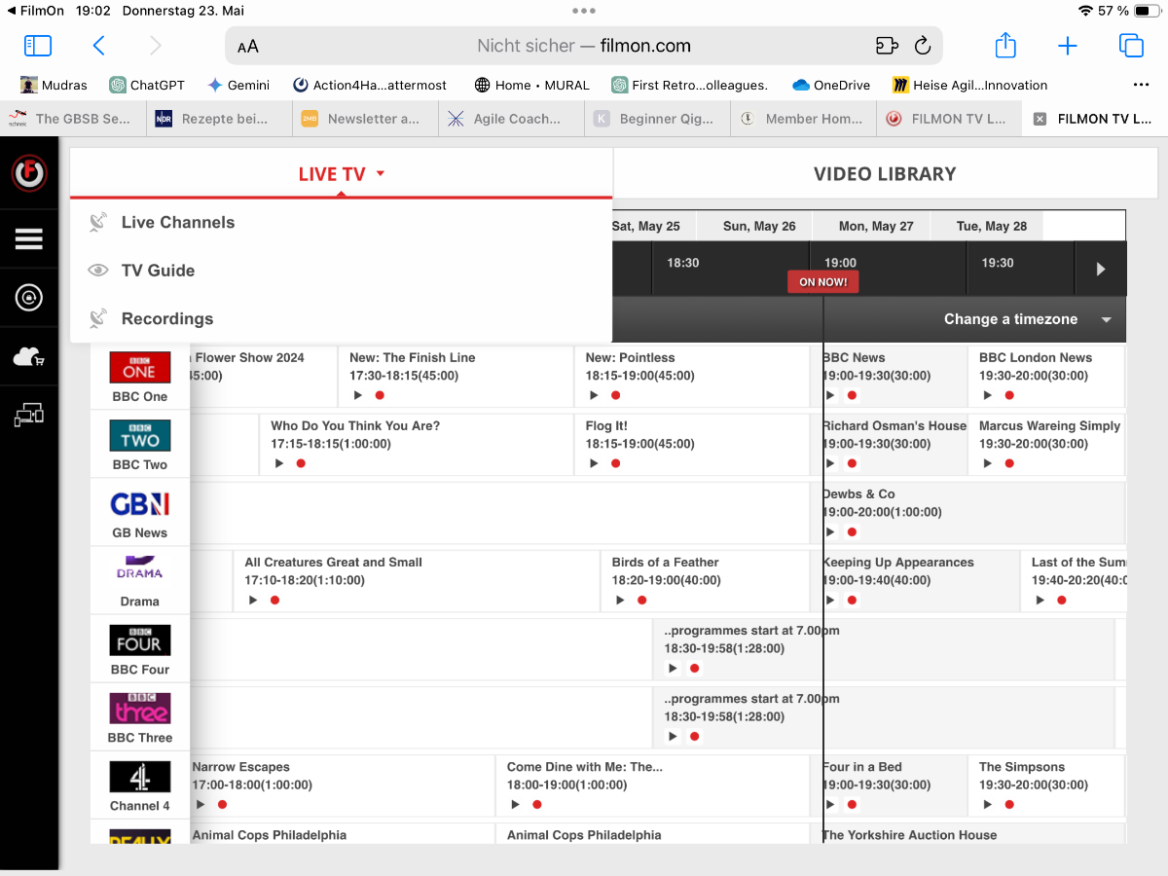Click the sidebar circular lock icon
The width and height of the screenshot is (1168, 876).
click(29, 298)
